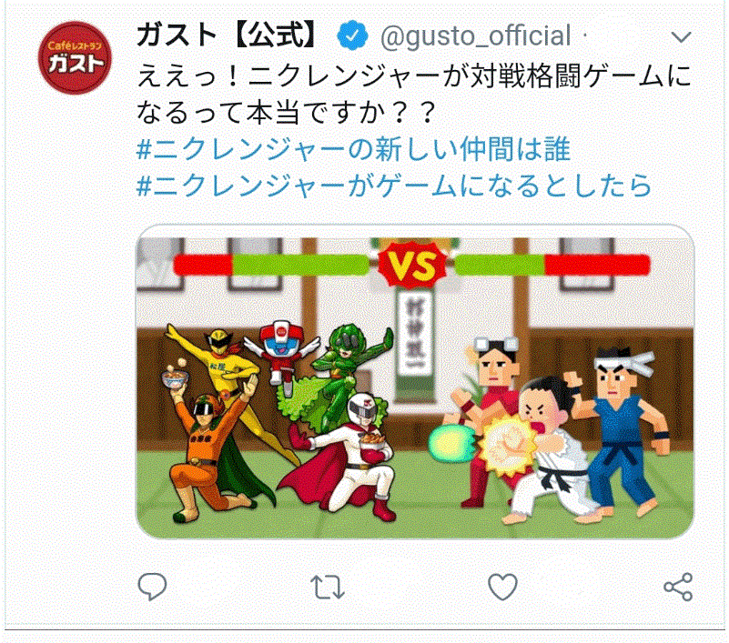Expand the tweet options chevron
Viewport: 729px width, 643px height.
[x=681, y=37]
